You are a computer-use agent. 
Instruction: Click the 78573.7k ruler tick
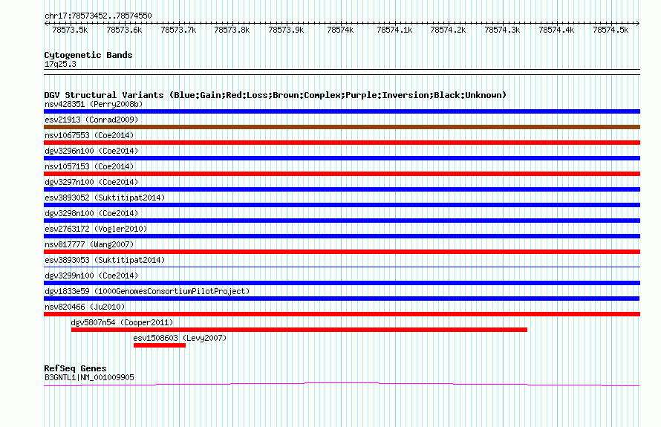(179, 30)
